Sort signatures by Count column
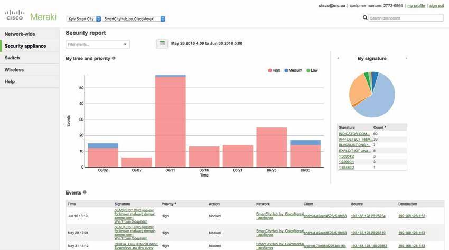 (379, 127)
